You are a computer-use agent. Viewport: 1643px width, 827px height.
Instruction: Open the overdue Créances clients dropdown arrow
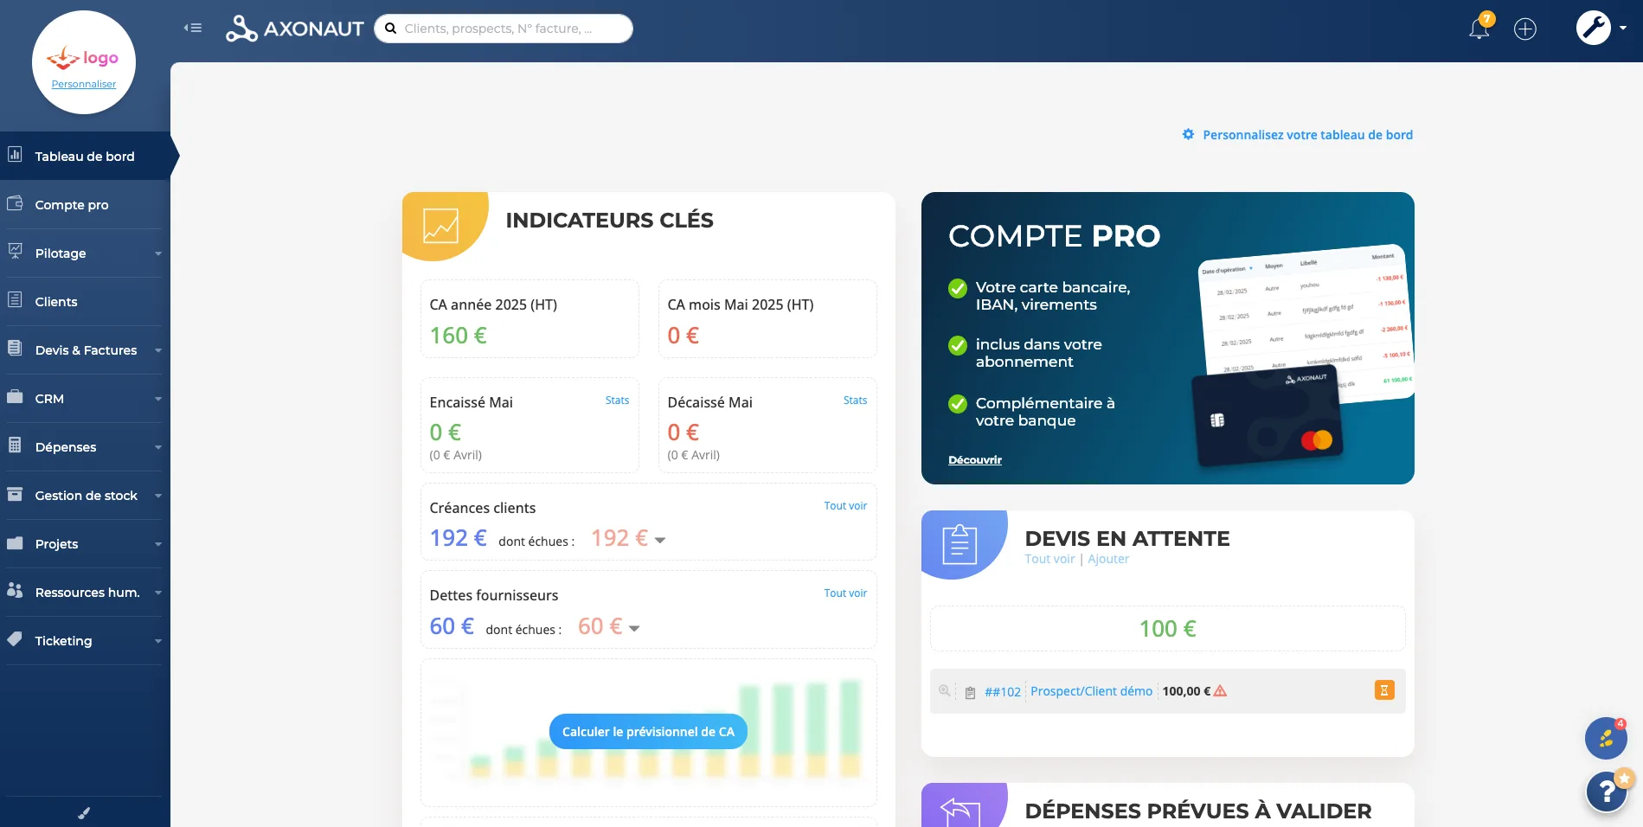[x=660, y=540]
